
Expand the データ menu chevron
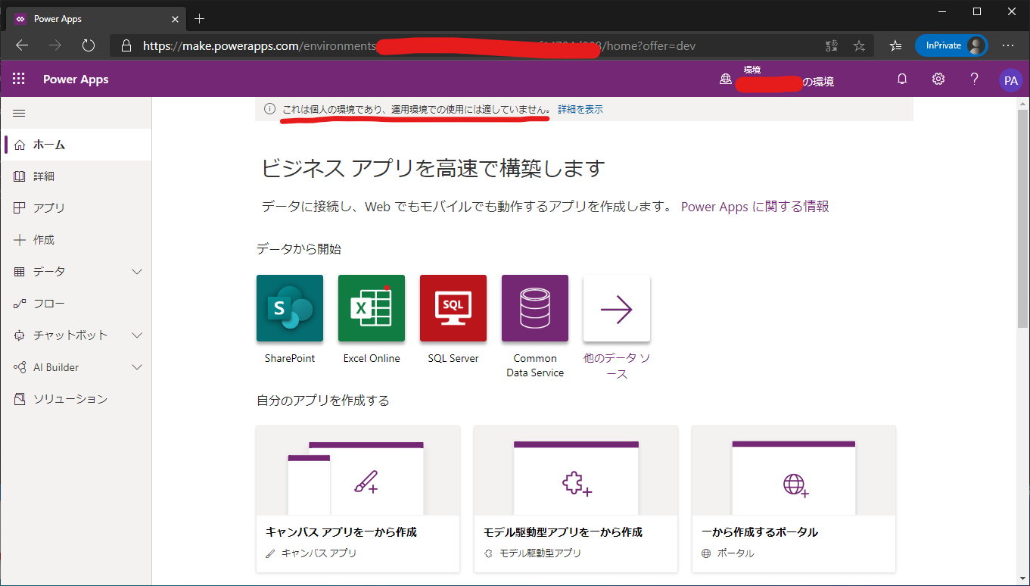(x=137, y=272)
